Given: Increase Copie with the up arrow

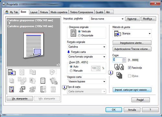Looking at the screenshot, I should coord(124,59).
